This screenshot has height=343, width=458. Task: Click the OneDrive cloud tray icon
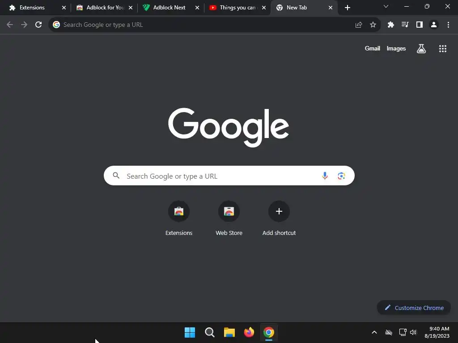coord(389,332)
